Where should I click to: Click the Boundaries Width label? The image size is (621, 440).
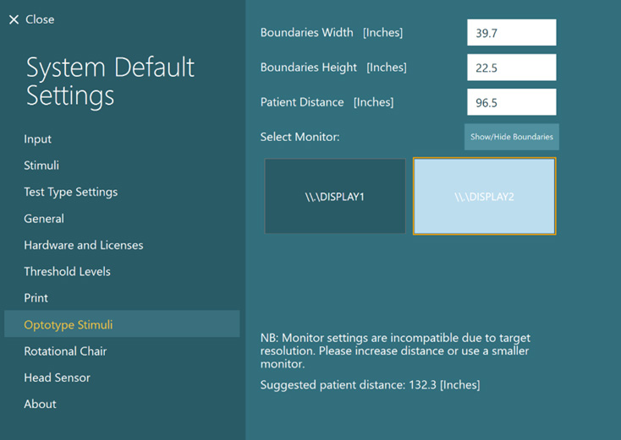332,32
